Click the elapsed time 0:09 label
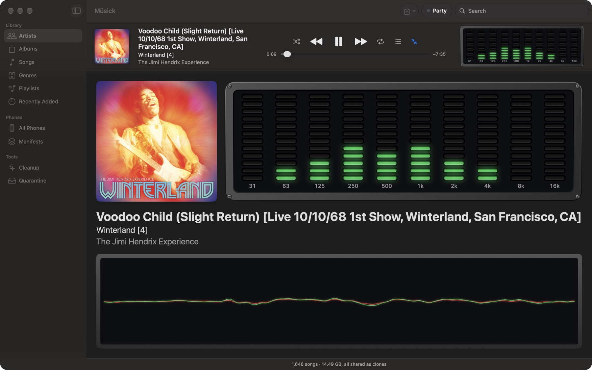 coord(271,54)
